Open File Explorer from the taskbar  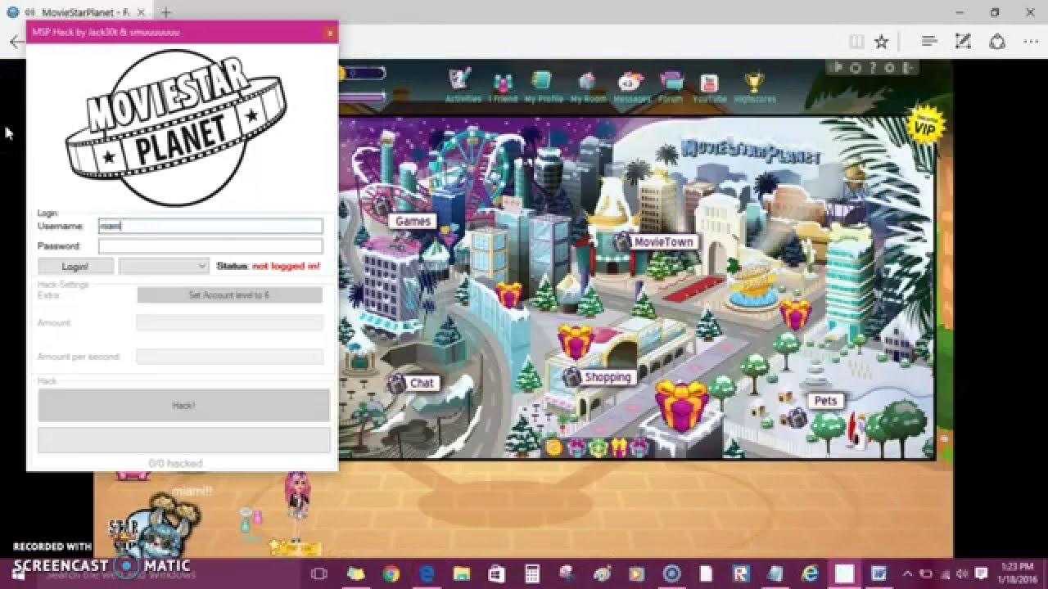click(x=461, y=573)
